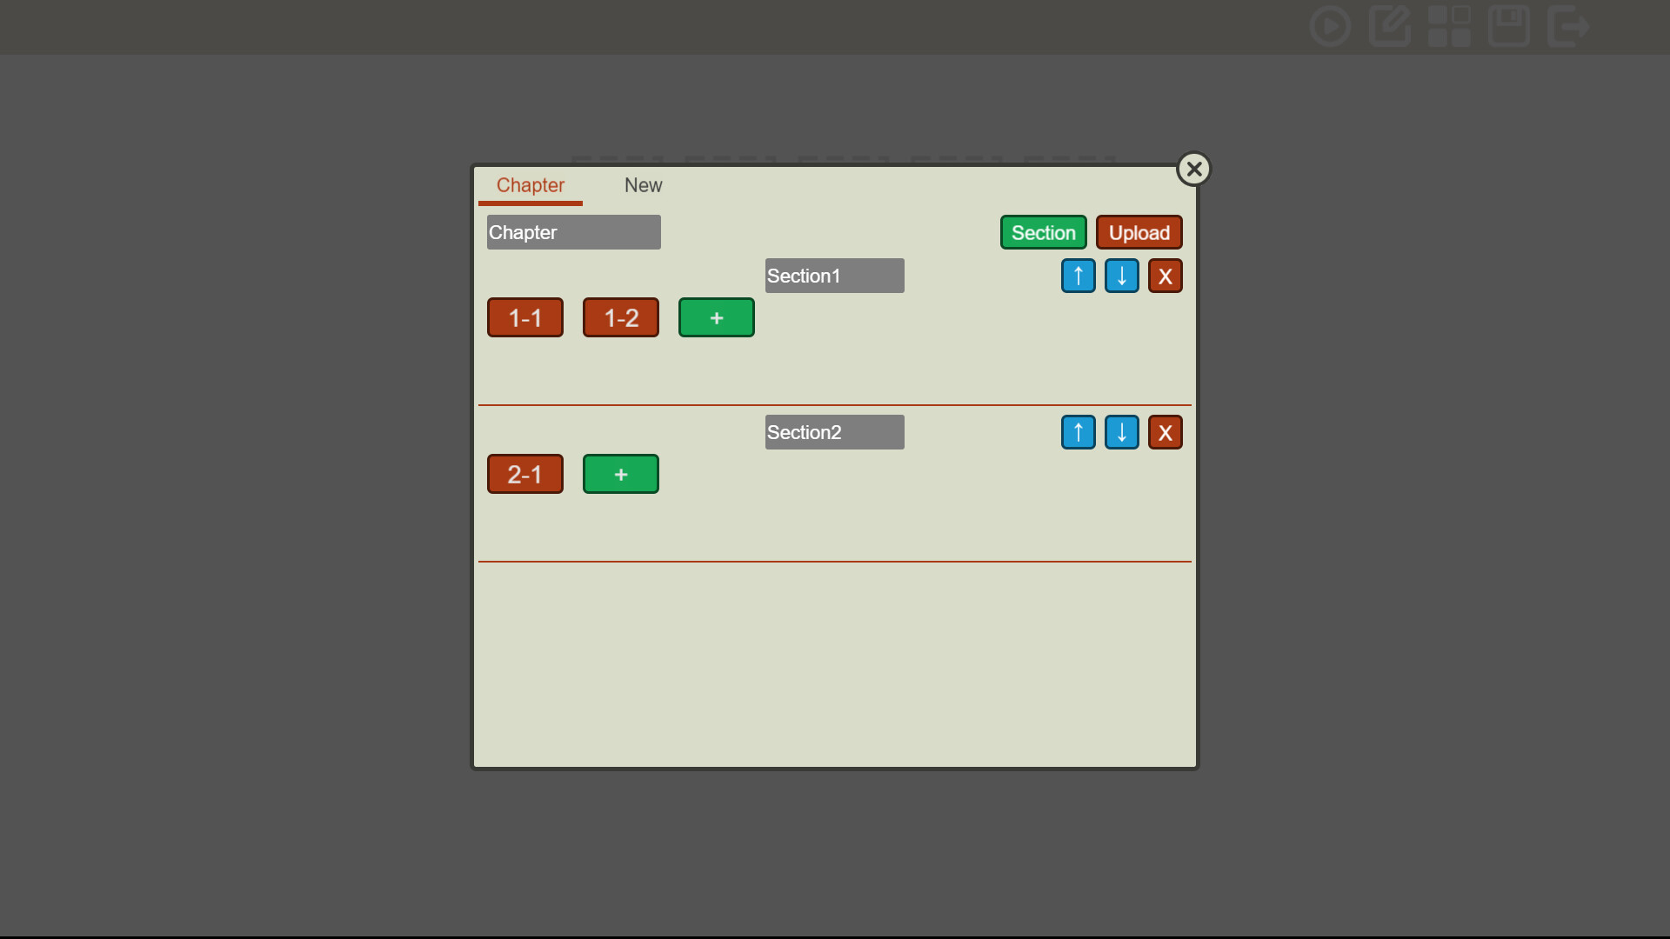Switch to the Chapter tab

coord(531,185)
